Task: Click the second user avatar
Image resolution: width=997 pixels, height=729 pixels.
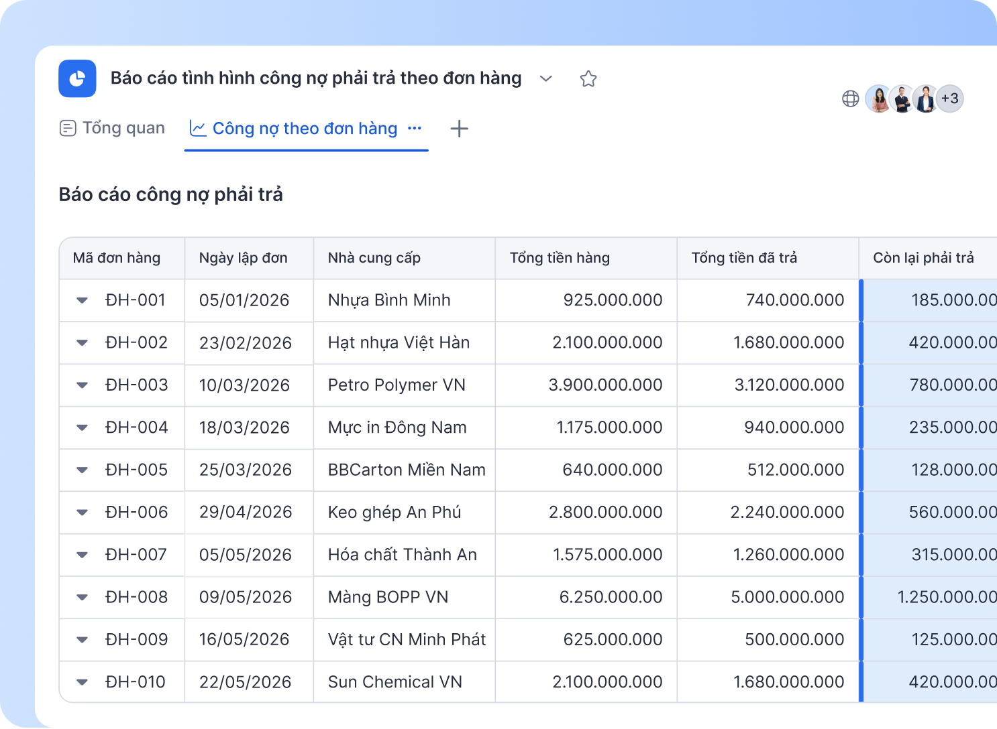Action: click(x=902, y=98)
